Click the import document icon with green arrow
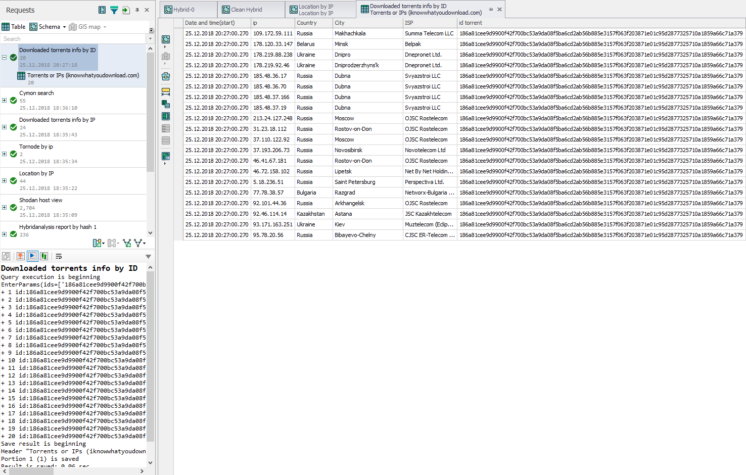The height and width of the screenshot is (475, 746). tap(126, 10)
